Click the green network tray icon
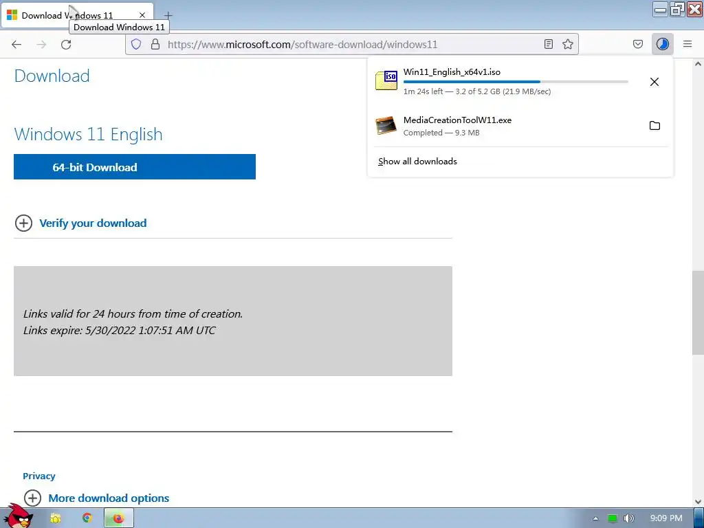Image resolution: width=704 pixels, height=528 pixels. pyautogui.click(x=613, y=518)
